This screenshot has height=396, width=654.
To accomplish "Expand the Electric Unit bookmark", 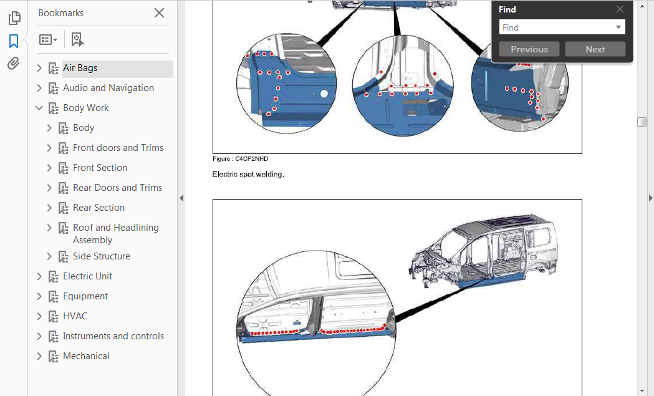I will point(39,276).
